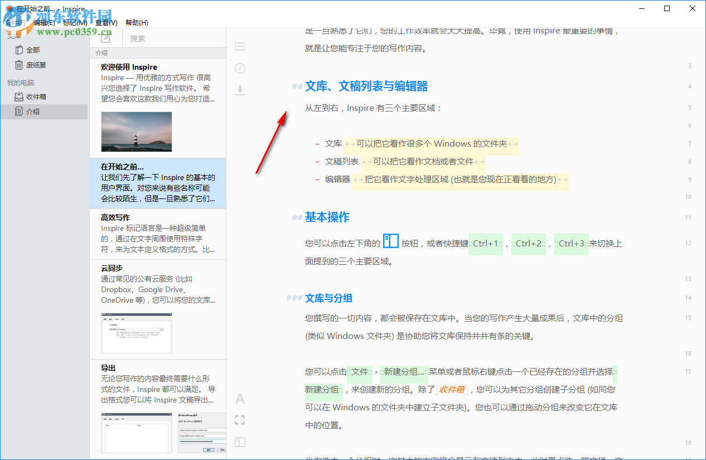This screenshot has height=460, width=706.
Task: Click the 搜索 search field
Action: [174, 38]
